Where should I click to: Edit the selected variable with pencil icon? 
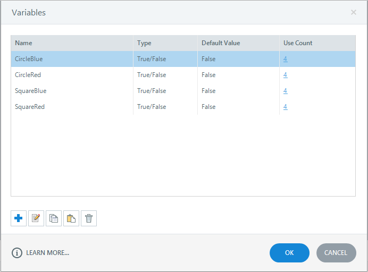point(36,218)
